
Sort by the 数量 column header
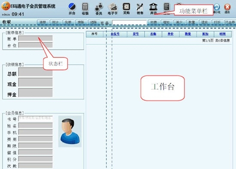[188, 34]
